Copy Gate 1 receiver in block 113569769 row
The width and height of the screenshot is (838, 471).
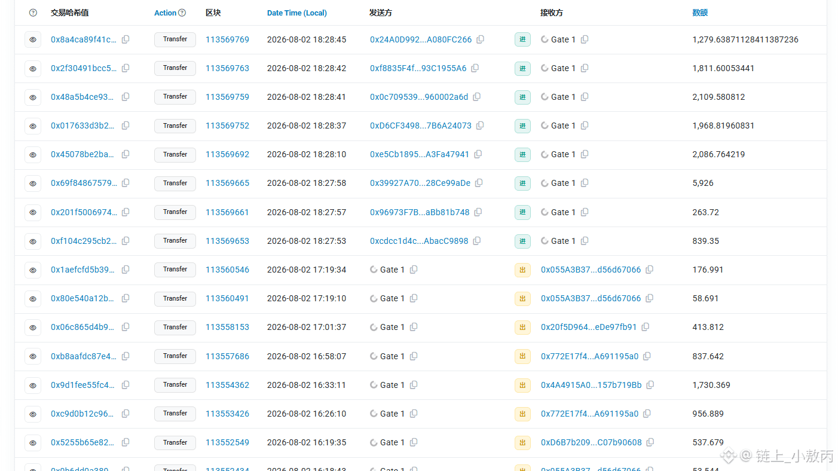click(x=585, y=39)
